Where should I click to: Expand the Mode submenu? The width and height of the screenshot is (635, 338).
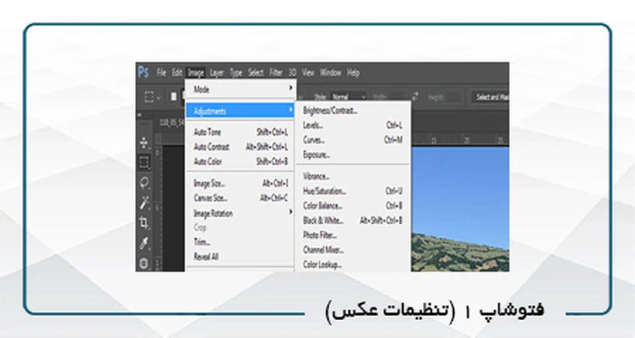tap(241, 88)
